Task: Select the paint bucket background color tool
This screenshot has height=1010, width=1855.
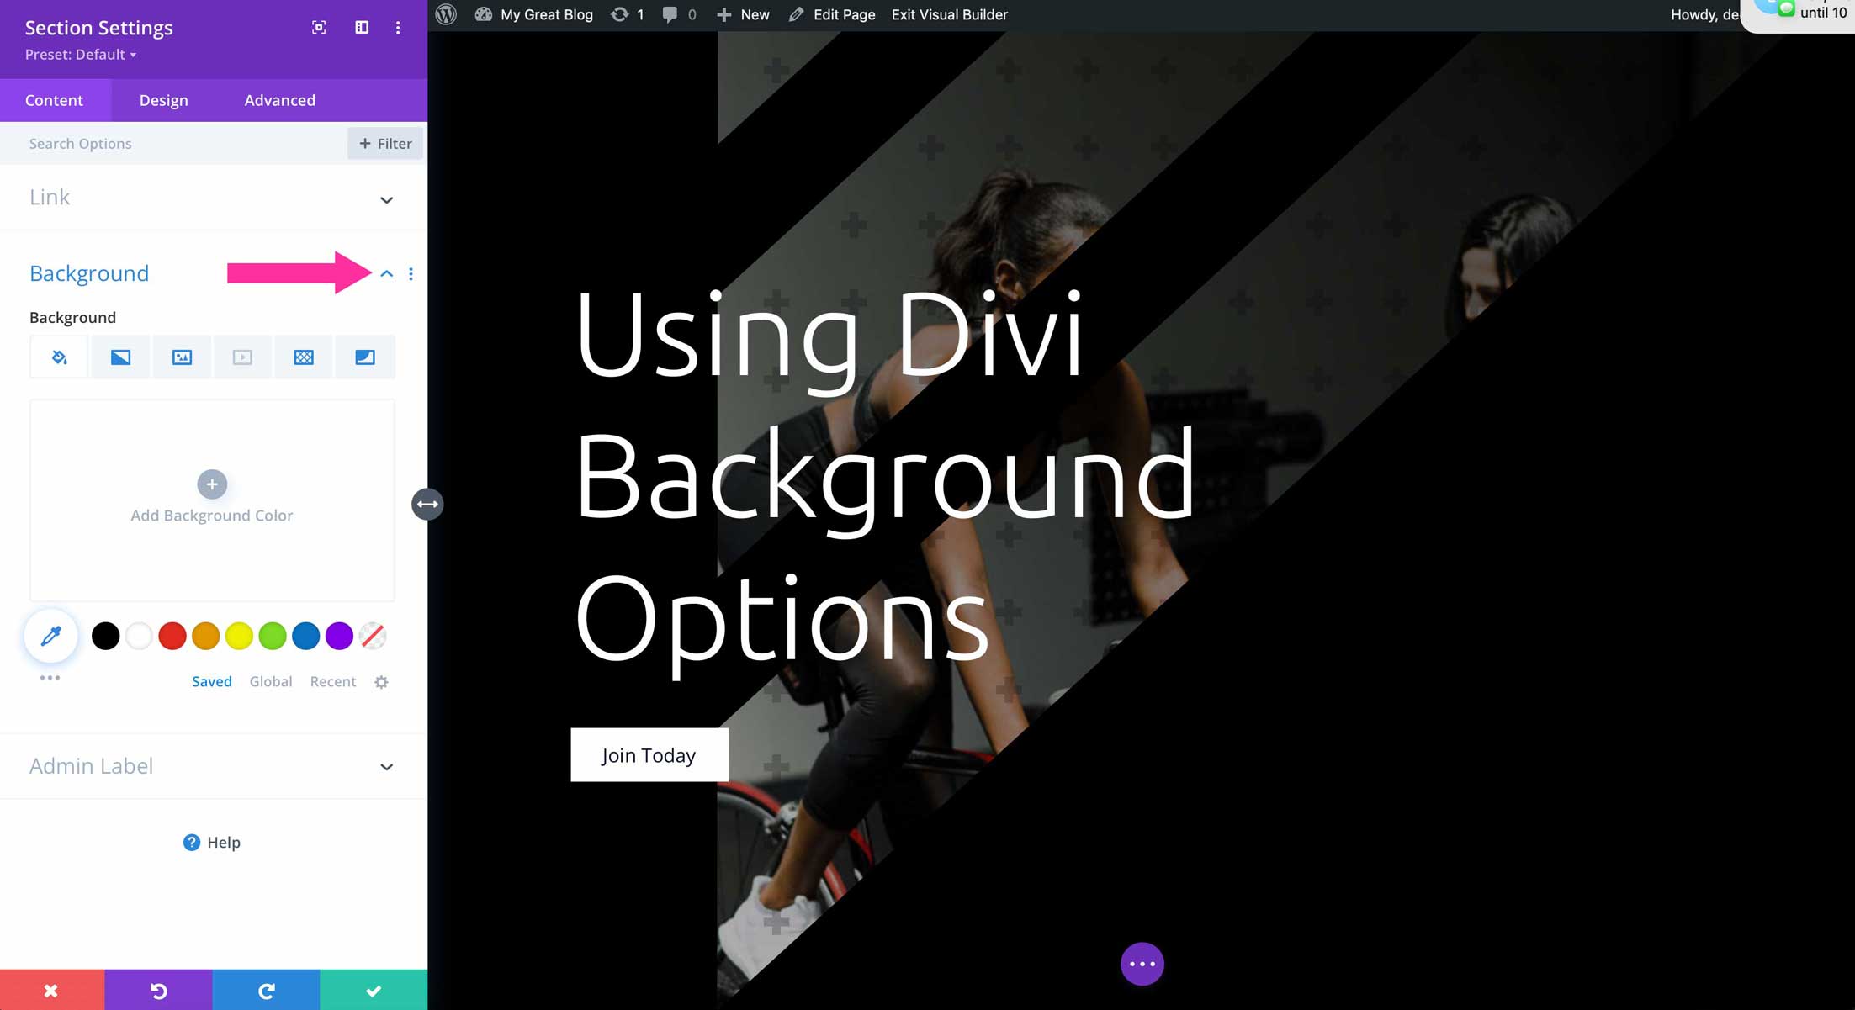Action: pyautogui.click(x=58, y=357)
